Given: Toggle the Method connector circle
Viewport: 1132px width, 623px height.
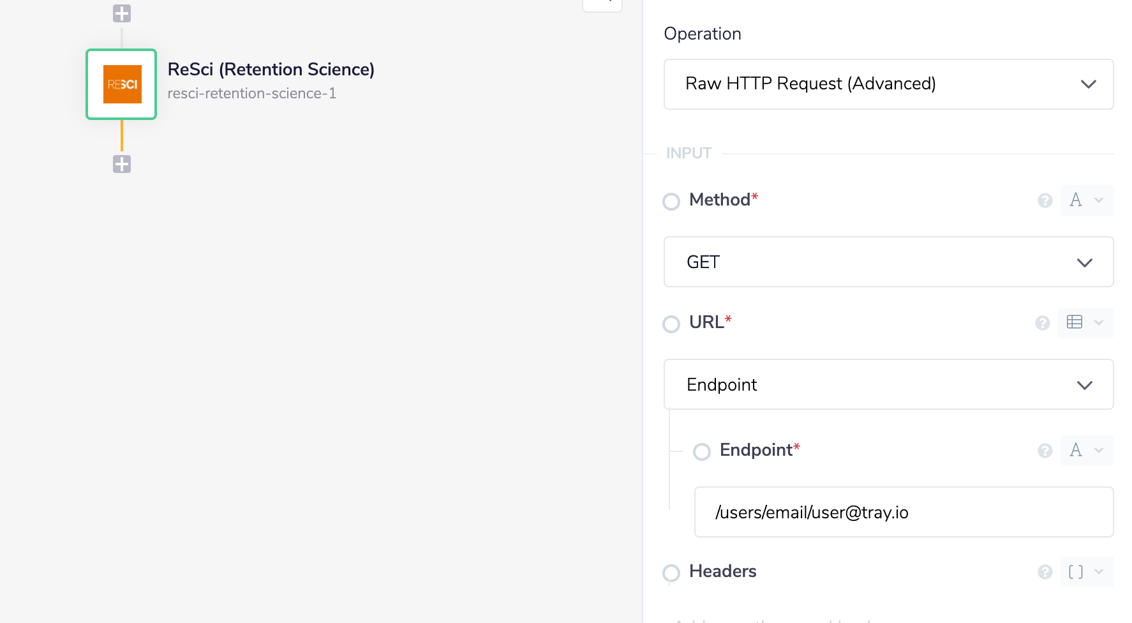Looking at the screenshot, I should (671, 202).
